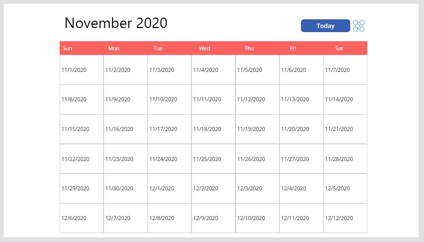This screenshot has height=242, width=424.
Task: Click the Thu column header
Action: tap(249, 48)
